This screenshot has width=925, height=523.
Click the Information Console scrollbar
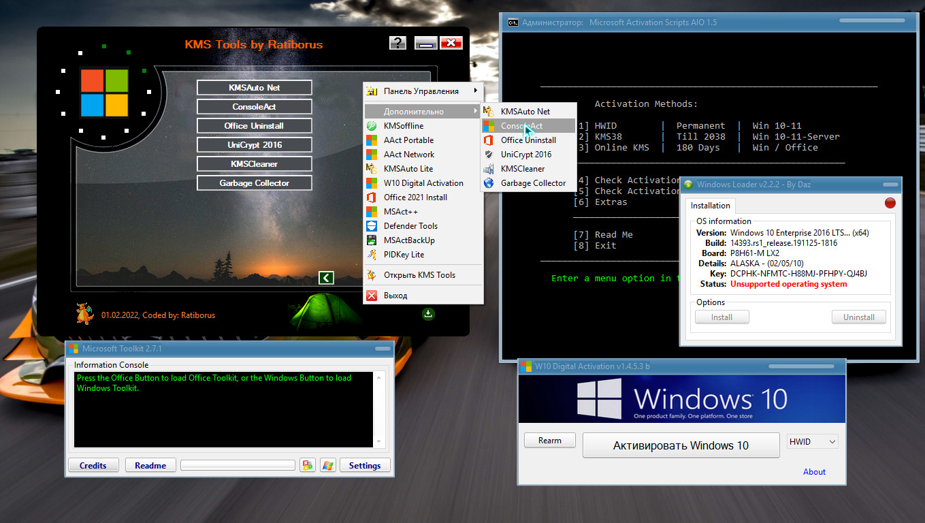(379, 409)
